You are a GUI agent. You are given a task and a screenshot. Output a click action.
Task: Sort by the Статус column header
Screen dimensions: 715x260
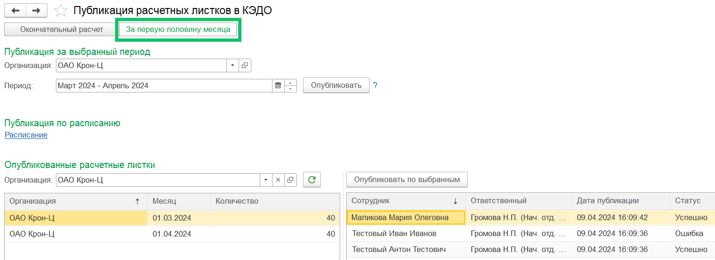tap(692, 201)
